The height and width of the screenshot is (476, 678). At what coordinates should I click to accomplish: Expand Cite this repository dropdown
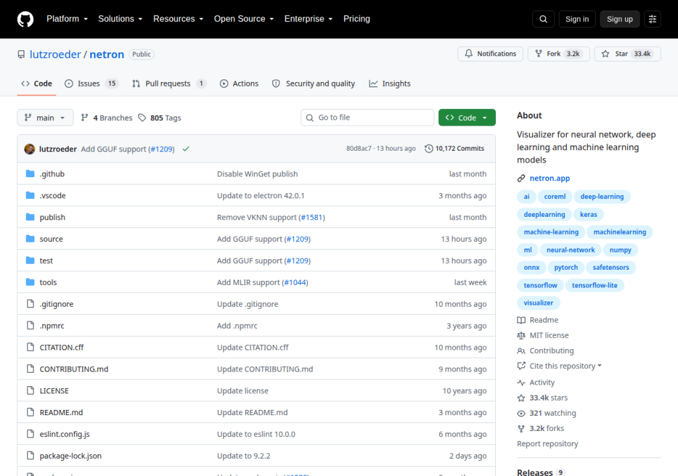click(x=565, y=366)
